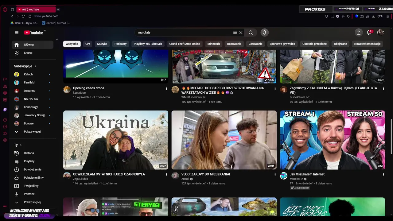
Task: Select the Podcasty filter chip
Action: [x=120, y=44]
